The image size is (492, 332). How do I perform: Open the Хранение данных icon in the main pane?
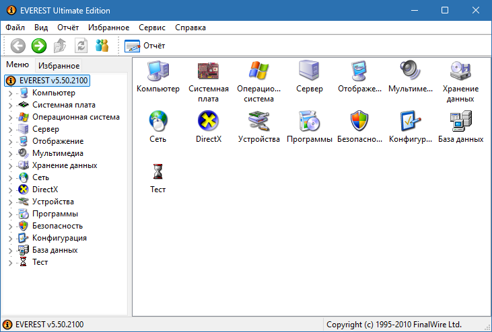coord(460,70)
